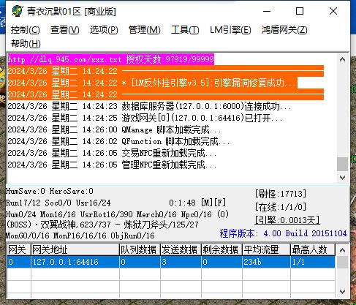The image size is (356, 305).
Task: Click the 发送数据 column header
Action: click(x=181, y=249)
